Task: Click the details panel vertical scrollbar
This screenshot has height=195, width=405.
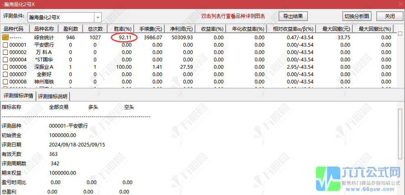Action: tap(400, 134)
